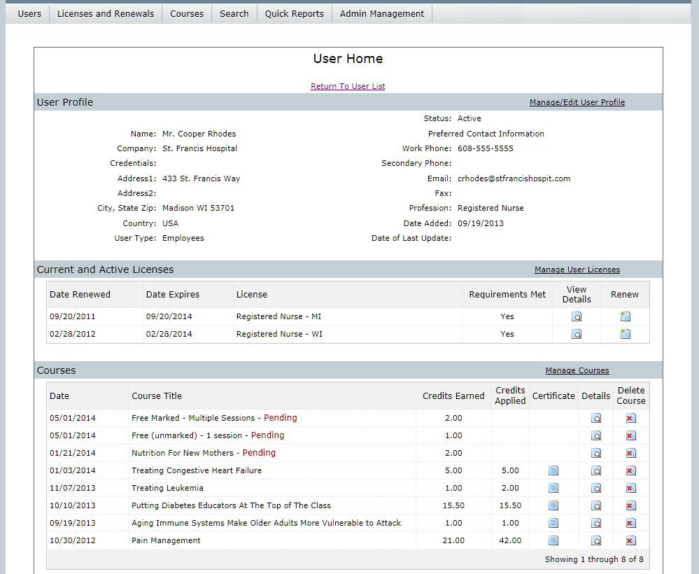699x574 pixels.
Task: Click Return To User List link
Action: click(x=348, y=86)
